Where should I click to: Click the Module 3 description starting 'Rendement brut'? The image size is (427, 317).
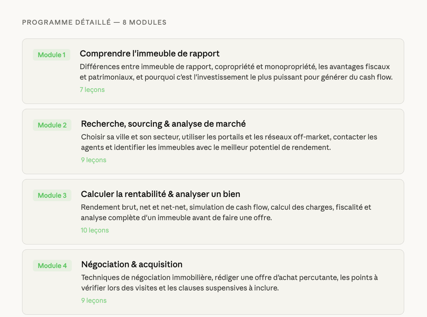(x=226, y=212)
